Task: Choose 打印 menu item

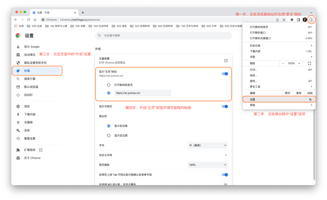Action: click(x=279, y=70)
